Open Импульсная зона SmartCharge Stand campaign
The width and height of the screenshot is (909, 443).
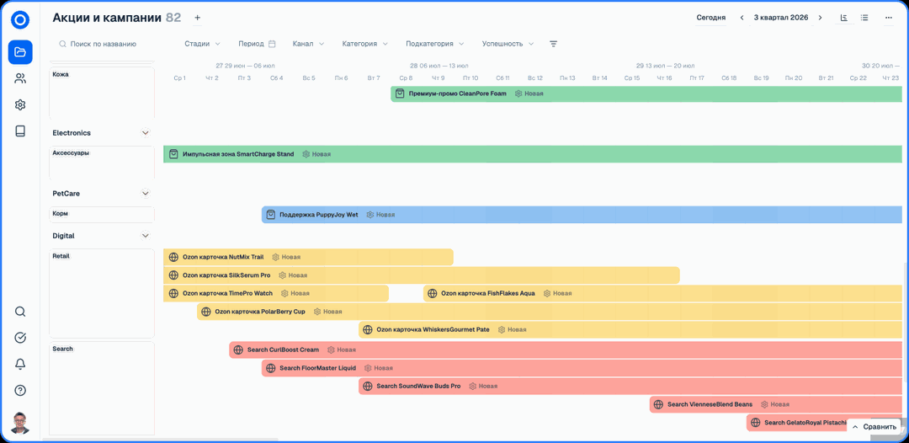click(532, 154)
